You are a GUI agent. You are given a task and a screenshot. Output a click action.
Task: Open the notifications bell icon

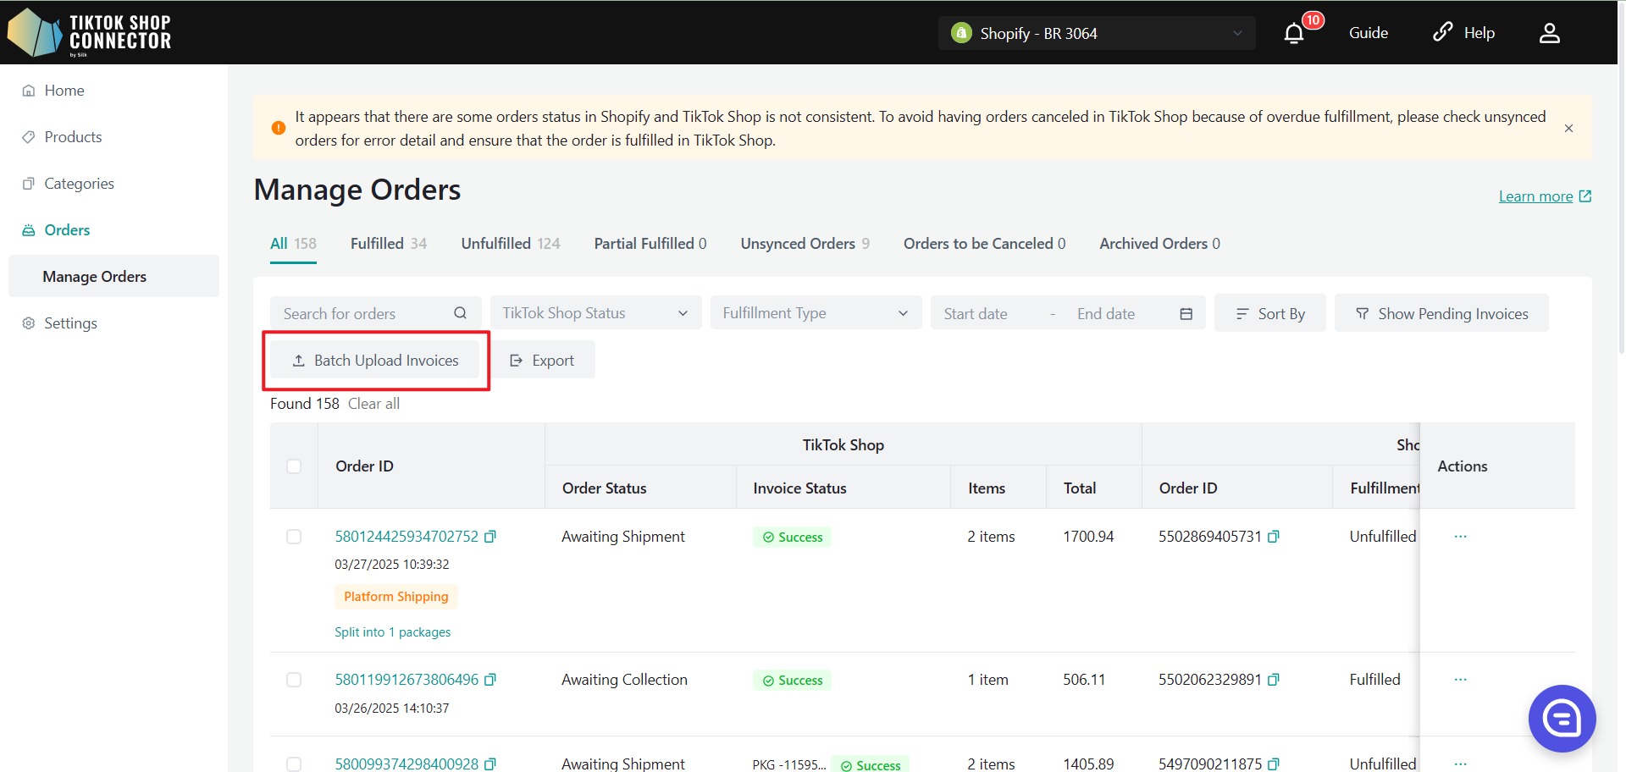click(1294, 34)
